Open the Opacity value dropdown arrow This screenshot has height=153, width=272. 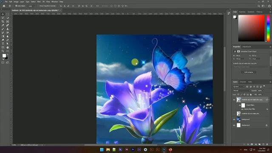click(x=263, y=91)
